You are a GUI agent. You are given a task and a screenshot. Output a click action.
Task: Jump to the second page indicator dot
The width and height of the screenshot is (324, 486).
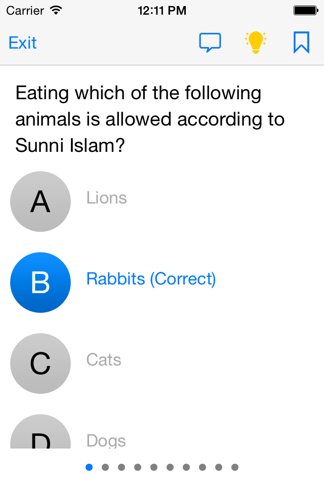105,467
